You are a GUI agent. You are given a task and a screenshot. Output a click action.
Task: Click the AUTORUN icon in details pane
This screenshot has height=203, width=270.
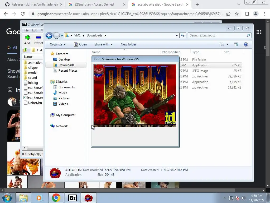(x=55, y=173)
